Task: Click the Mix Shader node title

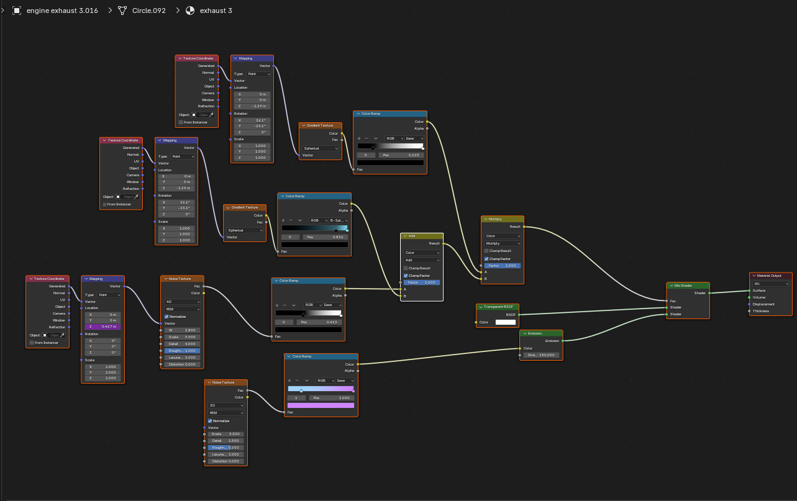Action: [683, 286]
